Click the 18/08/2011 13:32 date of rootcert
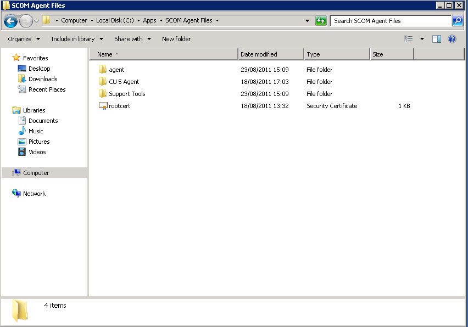This screenshot has height=327, width=468. coord(264,106)
